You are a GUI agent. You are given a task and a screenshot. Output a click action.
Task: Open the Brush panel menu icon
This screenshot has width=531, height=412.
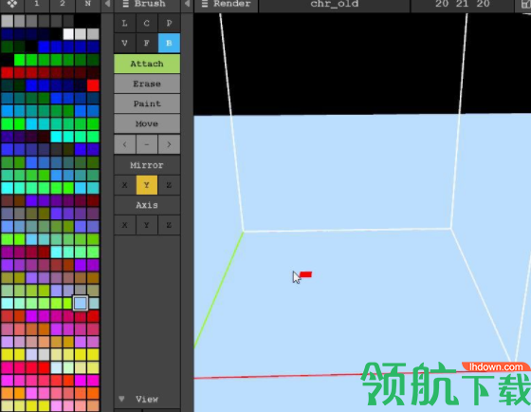point(125,4)
